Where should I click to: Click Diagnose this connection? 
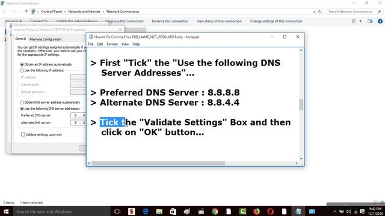point(125,22)
